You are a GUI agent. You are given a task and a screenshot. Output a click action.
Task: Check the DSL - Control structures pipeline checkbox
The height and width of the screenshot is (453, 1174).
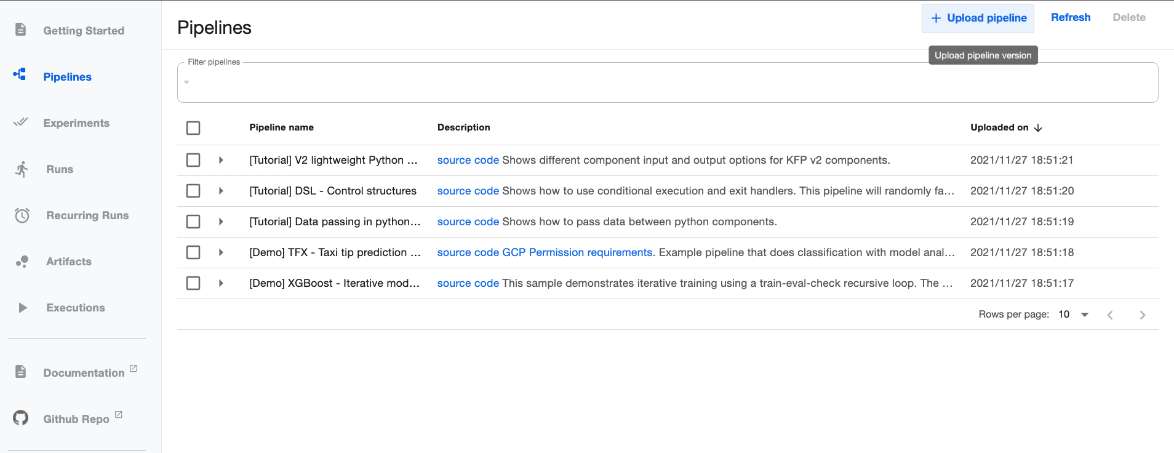(193, 191)
